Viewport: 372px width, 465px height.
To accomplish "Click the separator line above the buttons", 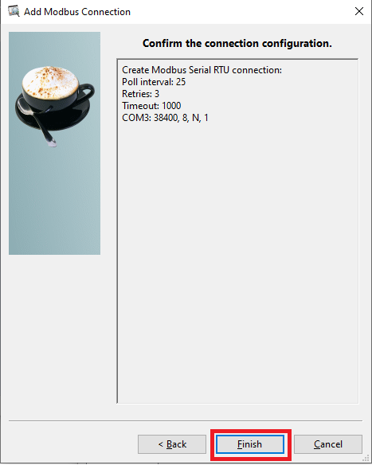I will 186,420.
